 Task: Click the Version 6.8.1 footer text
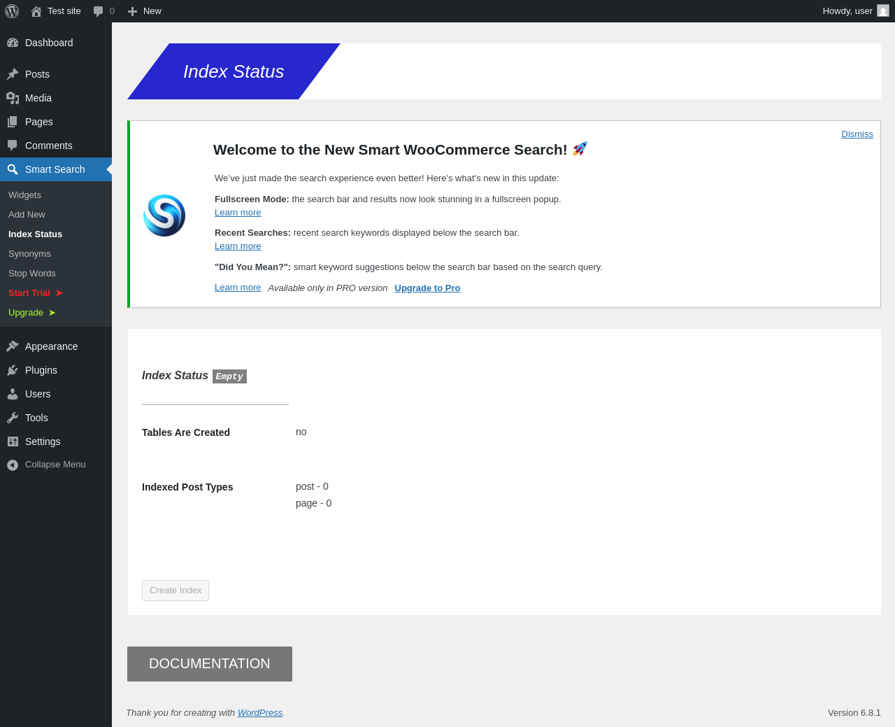point(854,713)
